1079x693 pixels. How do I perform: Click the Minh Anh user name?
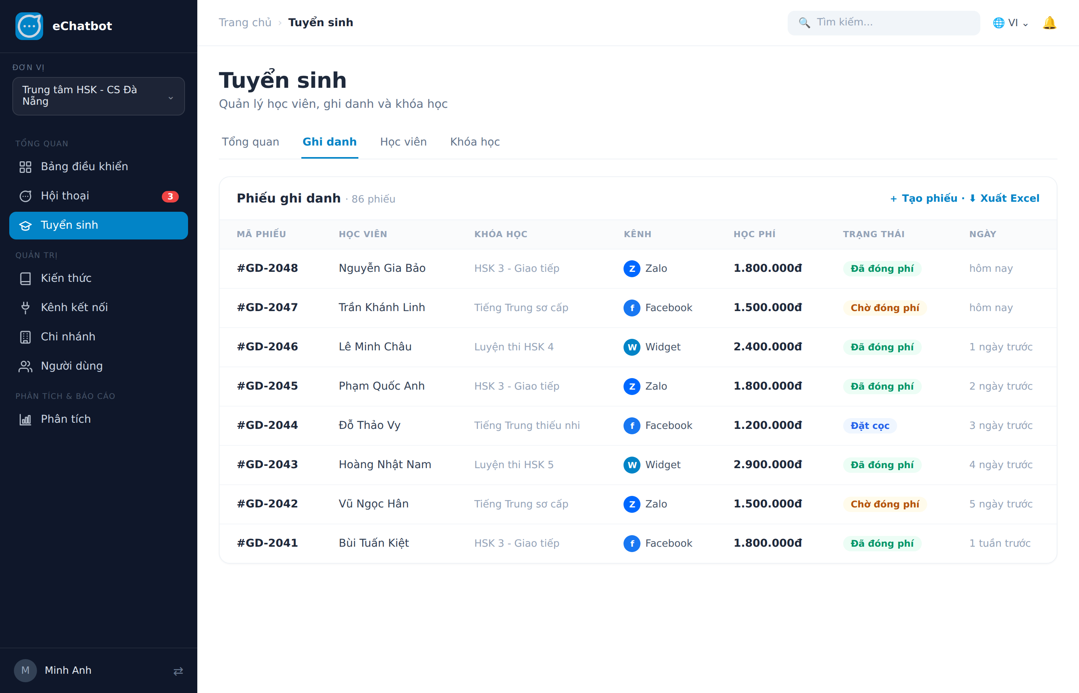click(68, 671)
